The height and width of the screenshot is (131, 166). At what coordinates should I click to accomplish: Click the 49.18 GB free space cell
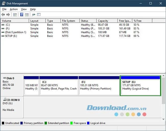coord(124,25)
